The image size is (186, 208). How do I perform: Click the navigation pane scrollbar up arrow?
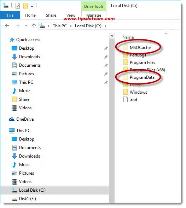click(112, 36)
